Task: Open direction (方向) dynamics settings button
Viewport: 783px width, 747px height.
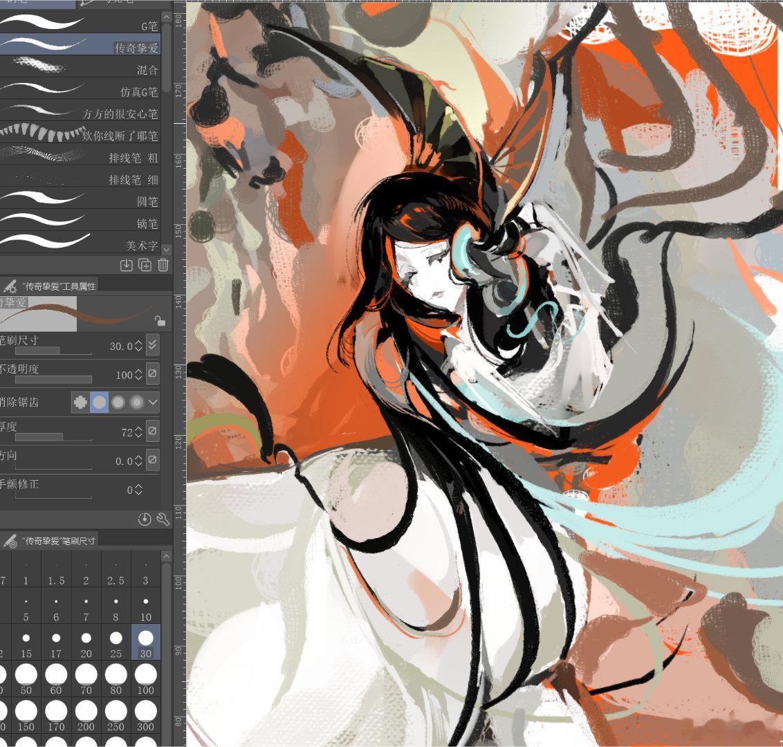Action: (x=153, y=460)
